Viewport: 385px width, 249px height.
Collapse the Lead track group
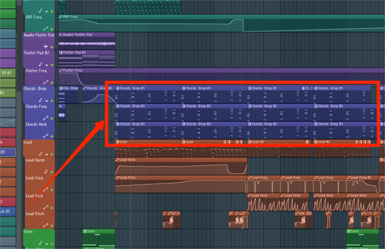(46, 154)
